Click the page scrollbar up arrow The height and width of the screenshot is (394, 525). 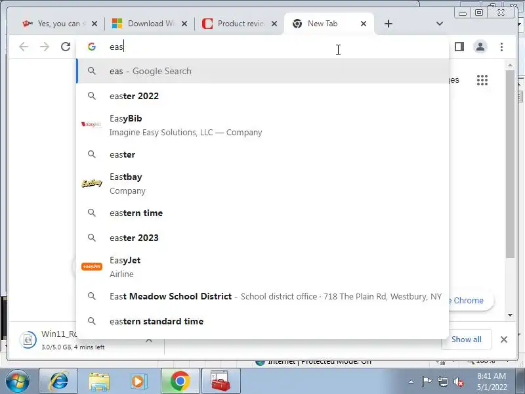tap(510, 65)
